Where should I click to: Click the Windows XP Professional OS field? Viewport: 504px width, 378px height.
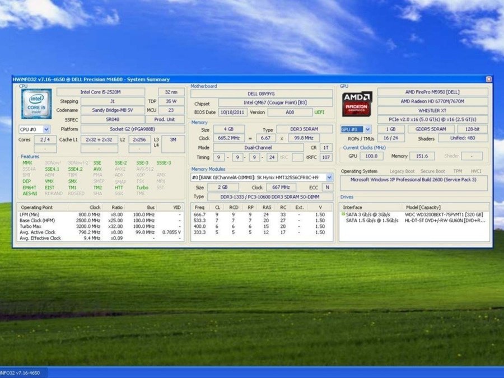(x=414, y=180)
